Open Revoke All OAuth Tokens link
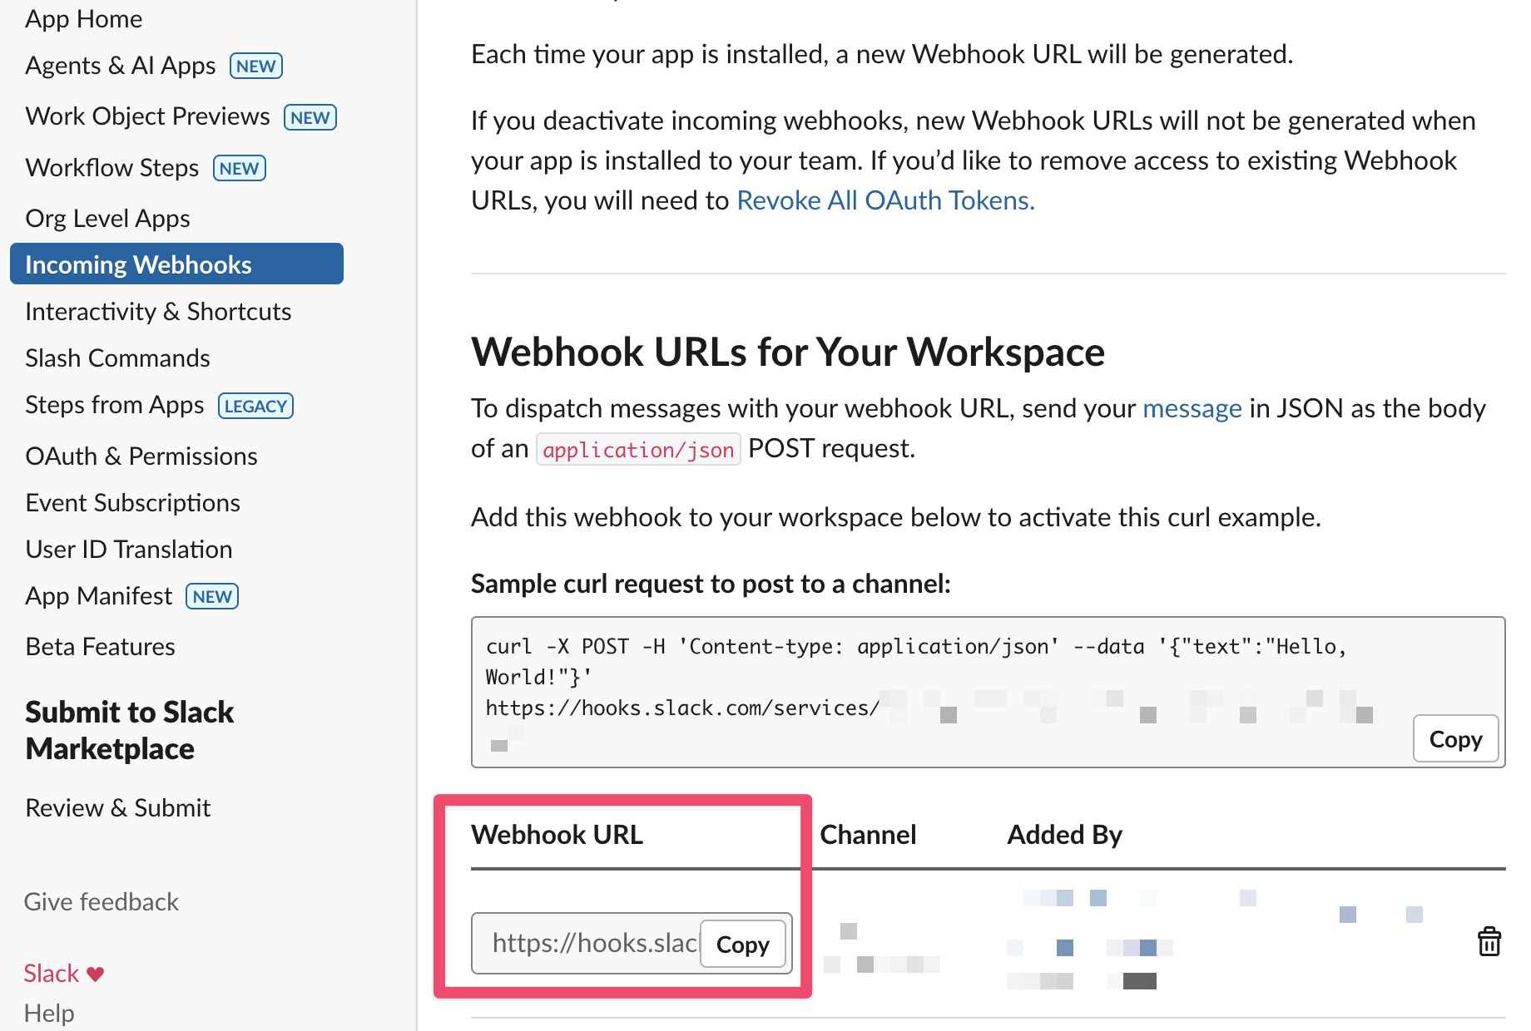 tap(885, 200)
